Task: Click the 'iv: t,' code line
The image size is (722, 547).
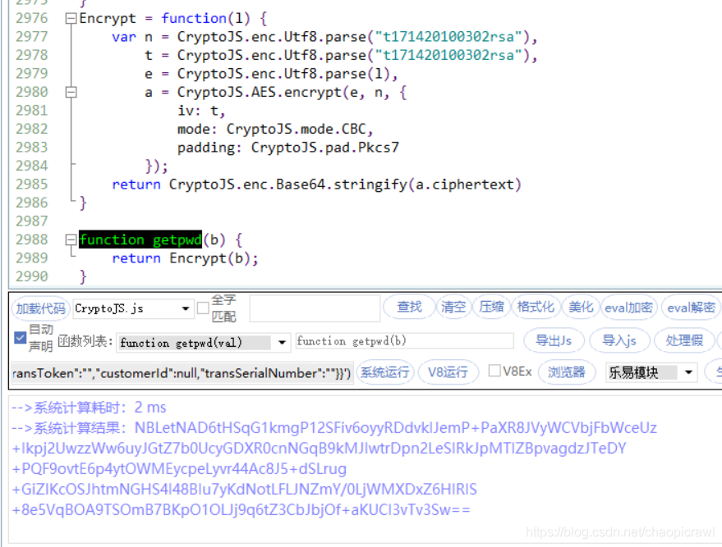Action: click(x=201, y=111)
